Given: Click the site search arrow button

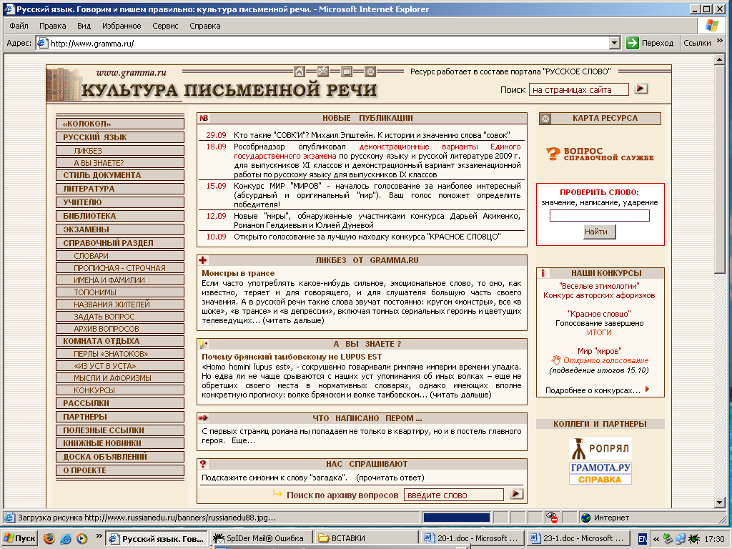Looking at the screenshot, I should (641, 89).
